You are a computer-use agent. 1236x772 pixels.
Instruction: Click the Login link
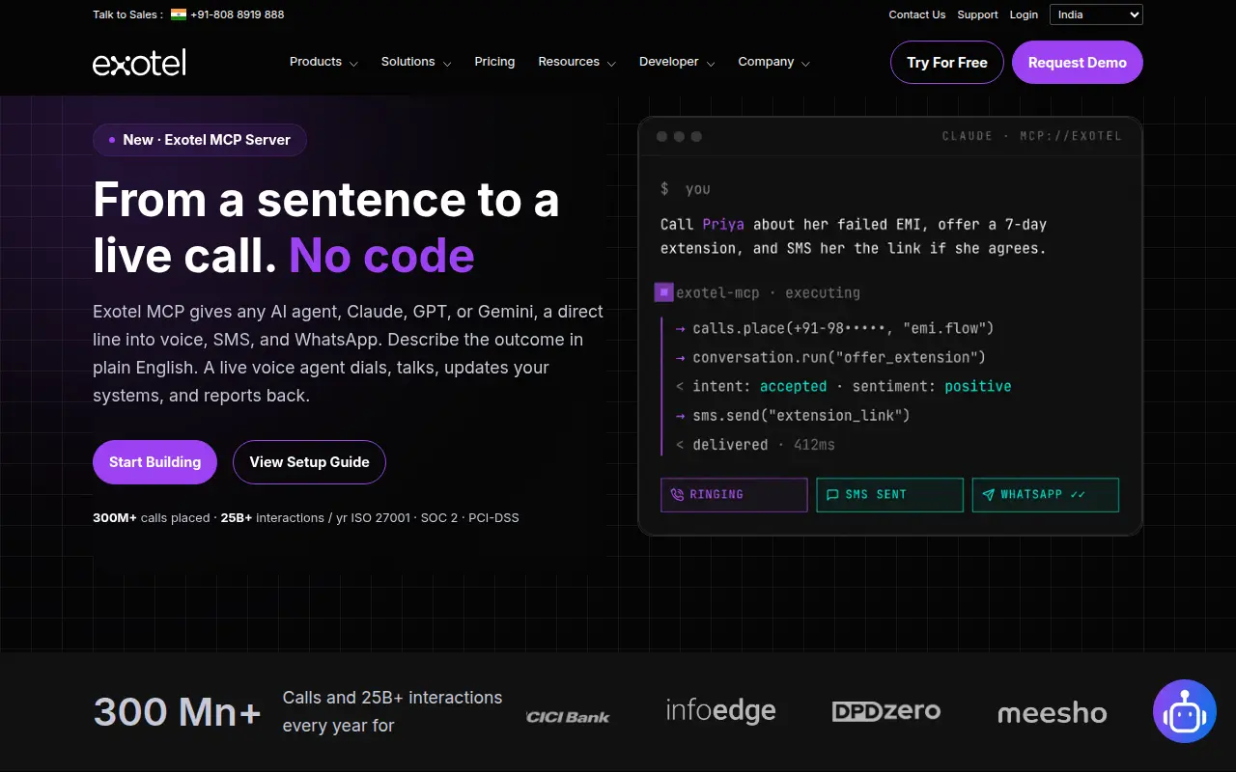1024,14
